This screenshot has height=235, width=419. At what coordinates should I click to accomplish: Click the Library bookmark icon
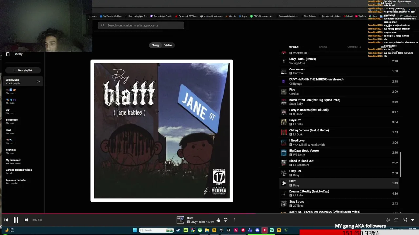[x=8, y=54]
